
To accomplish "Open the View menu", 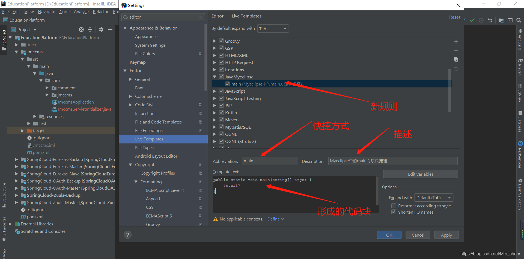I will (29, 11).
